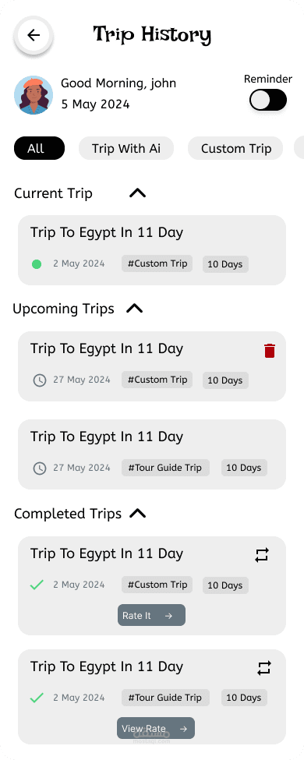
Task: Switch to Trip With Ai filter
Action: pos(126,148)
